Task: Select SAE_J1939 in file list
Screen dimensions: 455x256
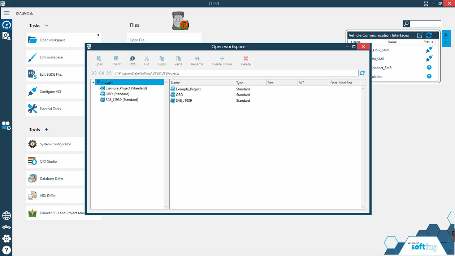Action: [x=184, y=101]
